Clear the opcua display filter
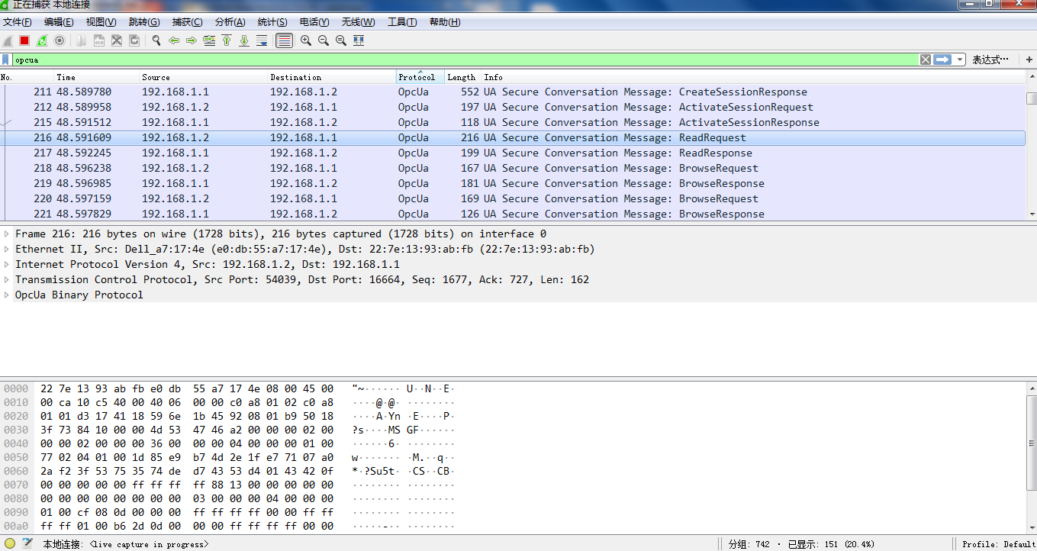Image resolution: width=1037 pixels, height=551 pixels. 926,60
